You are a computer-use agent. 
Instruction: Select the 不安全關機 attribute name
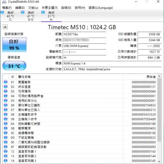tap(26, 137)
